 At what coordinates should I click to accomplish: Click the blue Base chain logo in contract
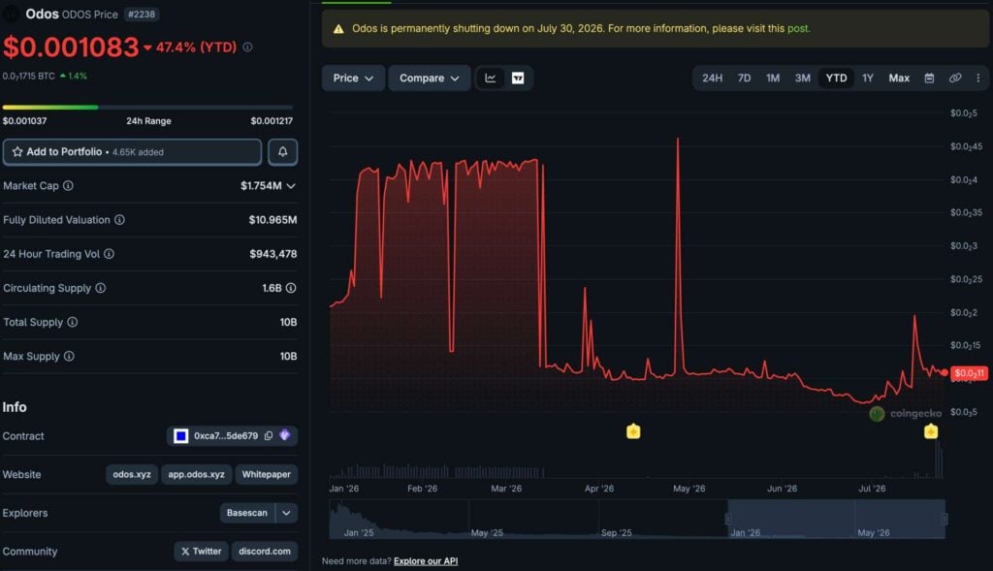click(x=180, y=435)
